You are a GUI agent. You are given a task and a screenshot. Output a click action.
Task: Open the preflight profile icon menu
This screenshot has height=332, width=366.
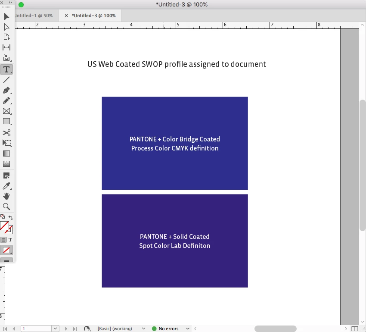click(x=87, y=329)
